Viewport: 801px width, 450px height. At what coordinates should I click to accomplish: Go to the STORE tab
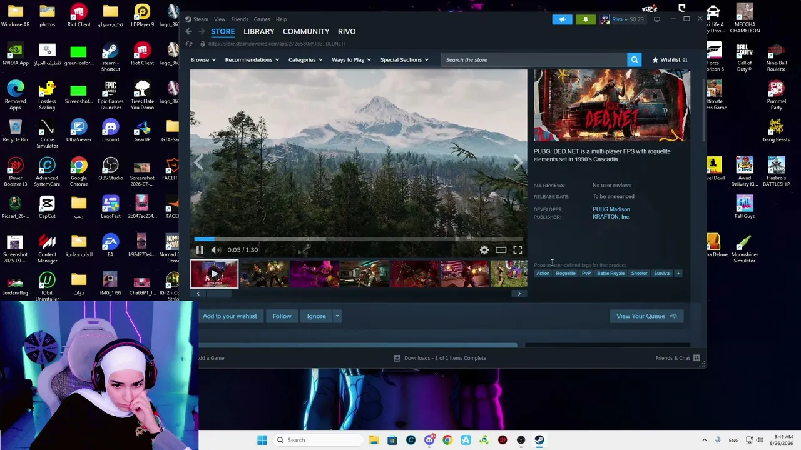[x=223, y=31]
